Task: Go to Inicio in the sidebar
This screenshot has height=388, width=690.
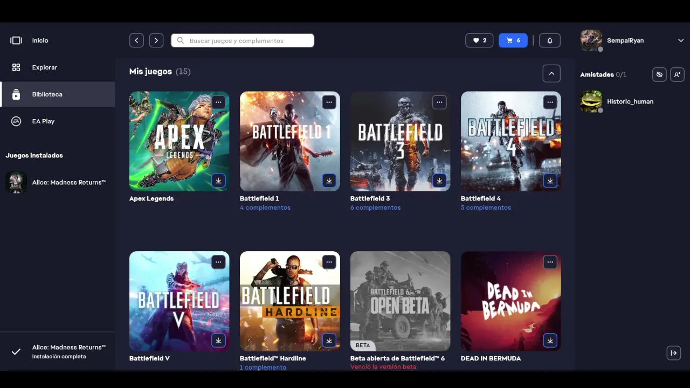Action: pyautogui.click(x=57, y=40)
